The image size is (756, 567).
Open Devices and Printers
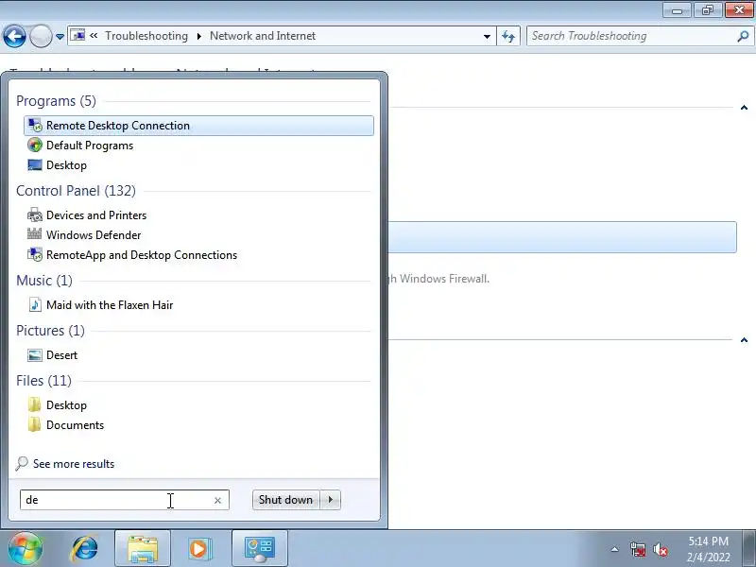[x=96, y=215]
